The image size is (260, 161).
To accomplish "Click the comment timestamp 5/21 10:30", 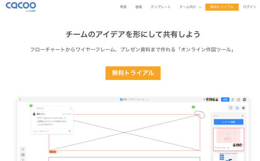I will [67, 114].
